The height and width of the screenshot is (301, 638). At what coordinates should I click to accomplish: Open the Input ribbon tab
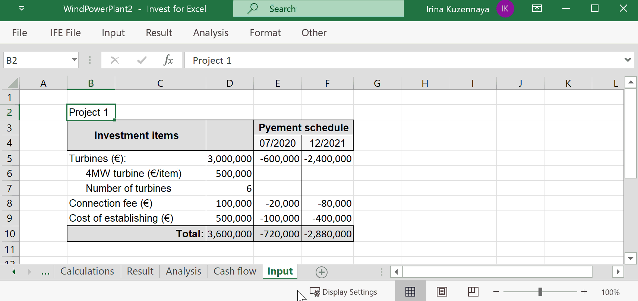113,33
